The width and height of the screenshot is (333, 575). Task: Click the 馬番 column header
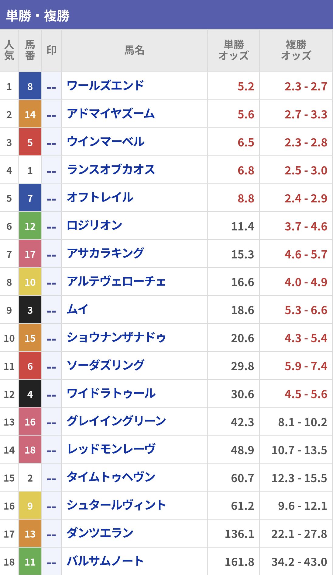30,51
